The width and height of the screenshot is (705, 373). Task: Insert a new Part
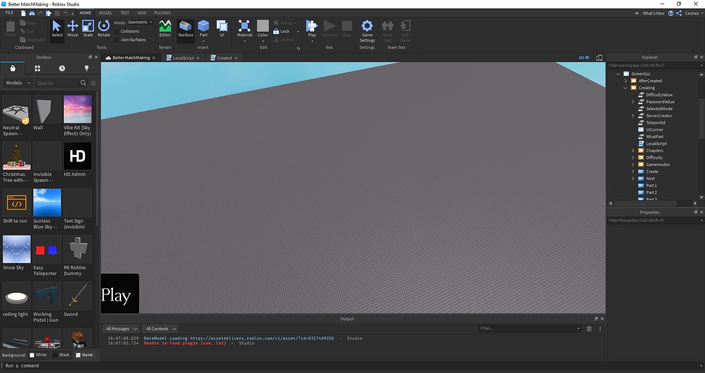203,29
